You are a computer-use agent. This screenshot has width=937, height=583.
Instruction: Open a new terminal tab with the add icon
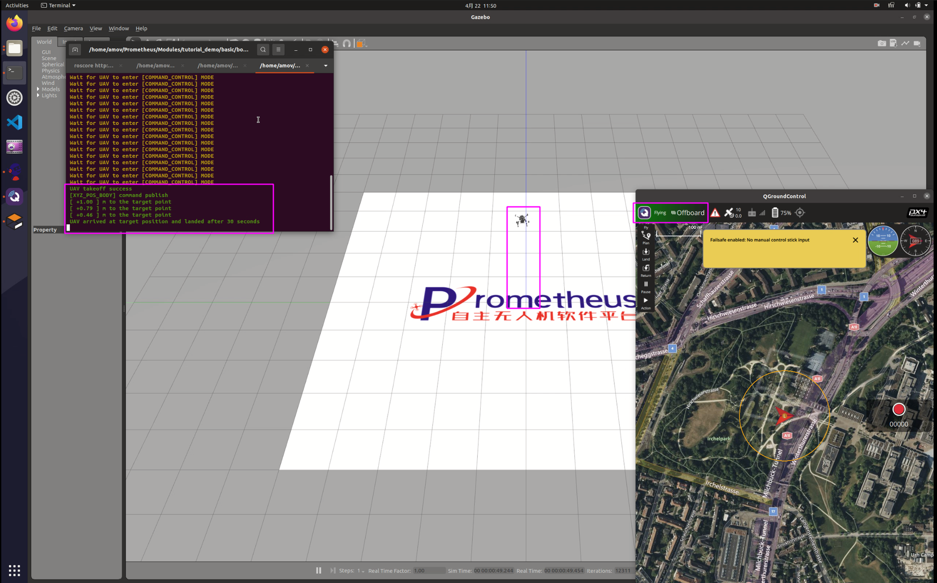coord(75,50)
